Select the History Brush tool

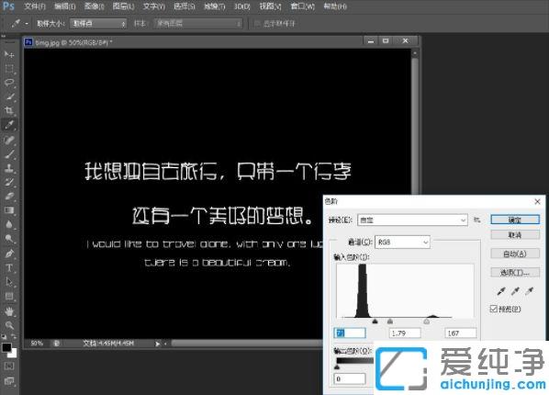9,182
